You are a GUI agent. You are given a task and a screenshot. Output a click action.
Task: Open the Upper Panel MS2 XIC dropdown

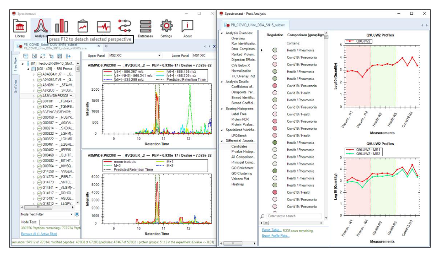pyautogui.click(x=135, y=56)
